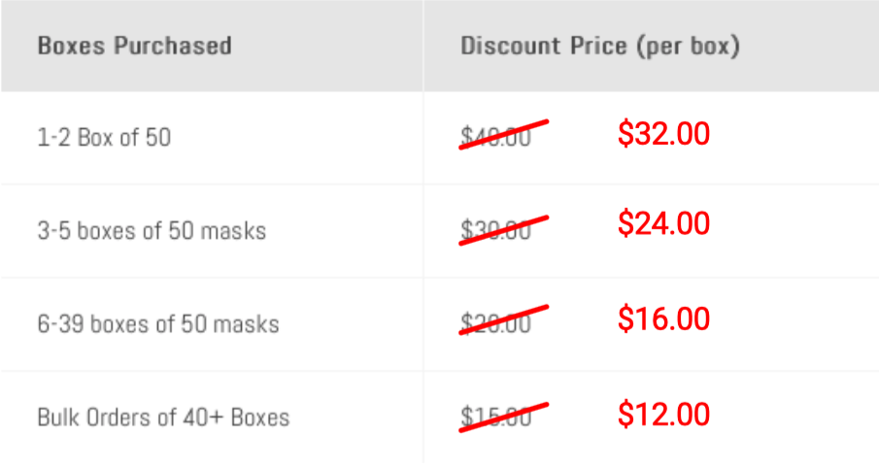Click the crossed-out $20.00 original price
This screenshot has width=879, height=471.
click(x=495, y=323)
